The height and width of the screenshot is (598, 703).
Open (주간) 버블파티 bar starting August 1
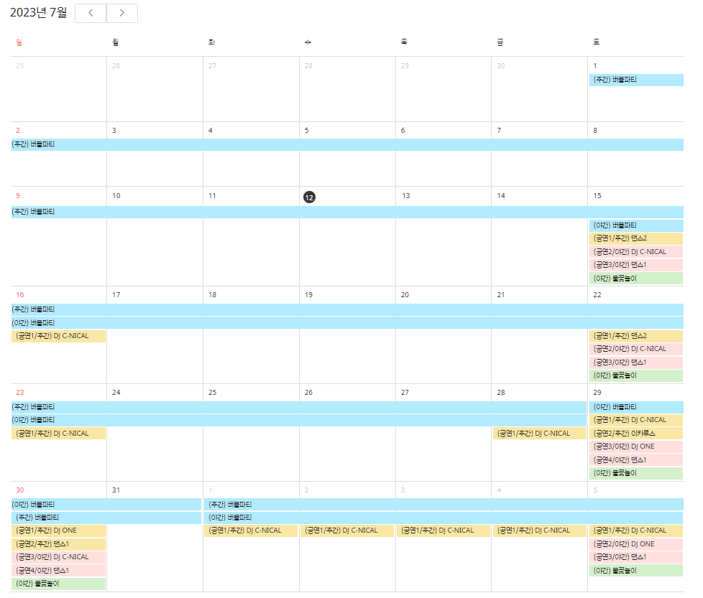[444, 505]
